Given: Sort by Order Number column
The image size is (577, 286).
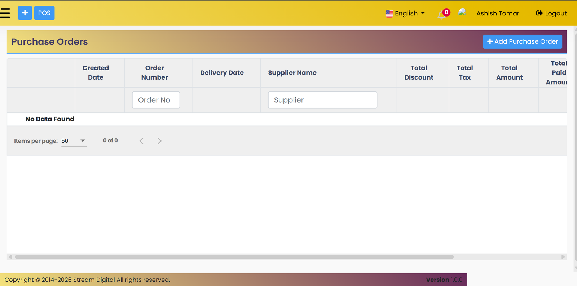Looking at the screenshot, I should (155, 73).
